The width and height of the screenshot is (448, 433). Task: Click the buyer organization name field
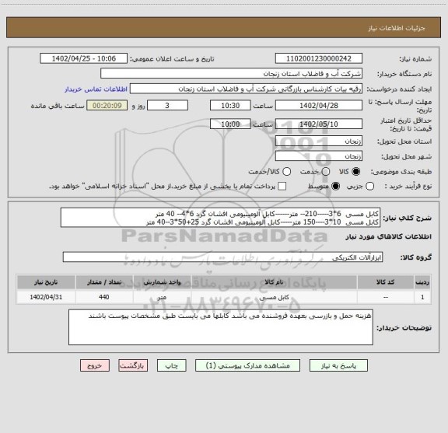pyautogui.click(x=232, y=73)
